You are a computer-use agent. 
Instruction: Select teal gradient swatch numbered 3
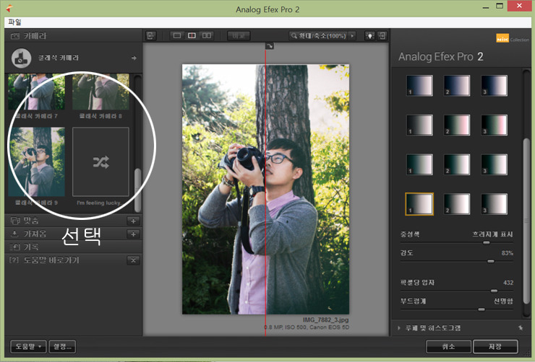[494, 164]
